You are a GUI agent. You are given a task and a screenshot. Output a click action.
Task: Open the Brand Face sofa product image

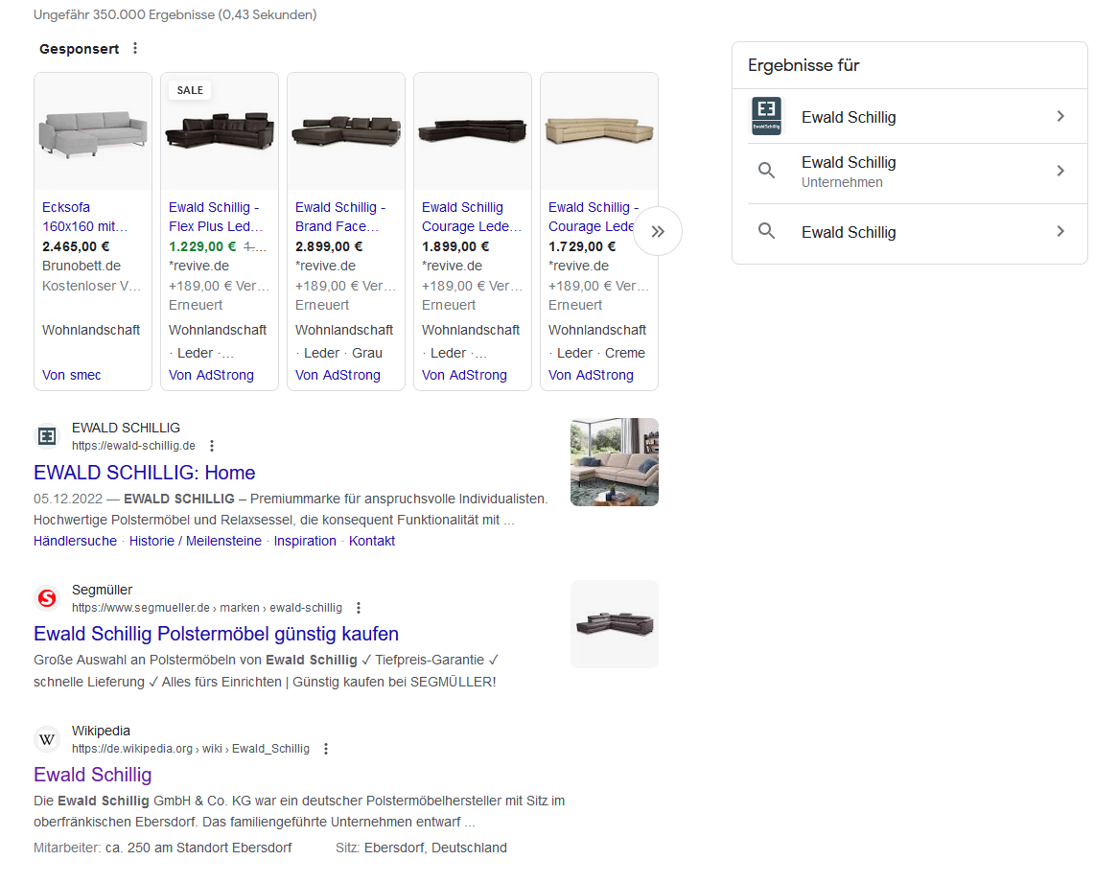(346, 132)
